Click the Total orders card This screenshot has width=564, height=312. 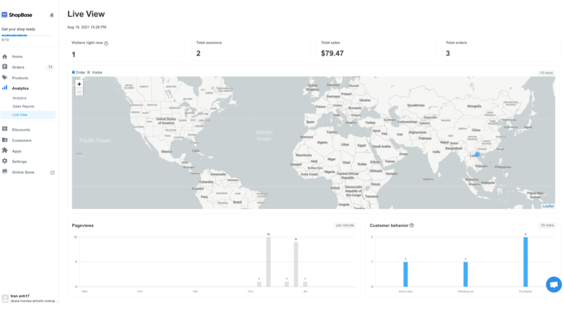pos(500,49)
